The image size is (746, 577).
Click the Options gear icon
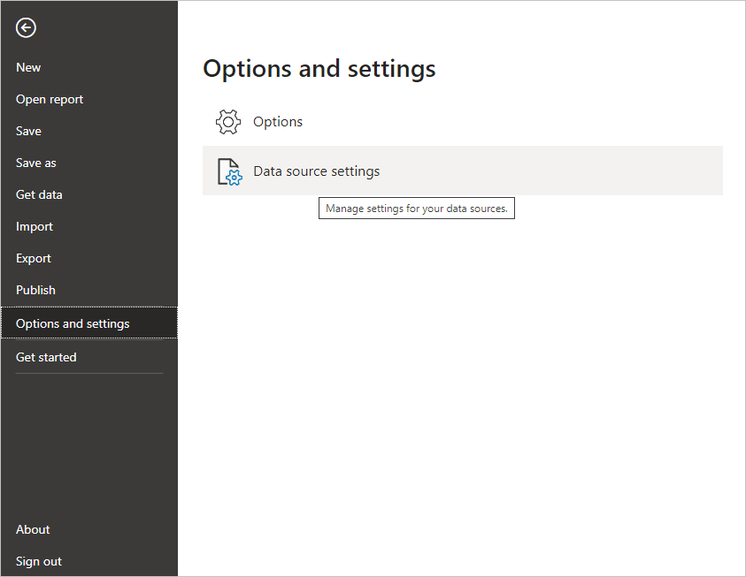tap(227, 121)
